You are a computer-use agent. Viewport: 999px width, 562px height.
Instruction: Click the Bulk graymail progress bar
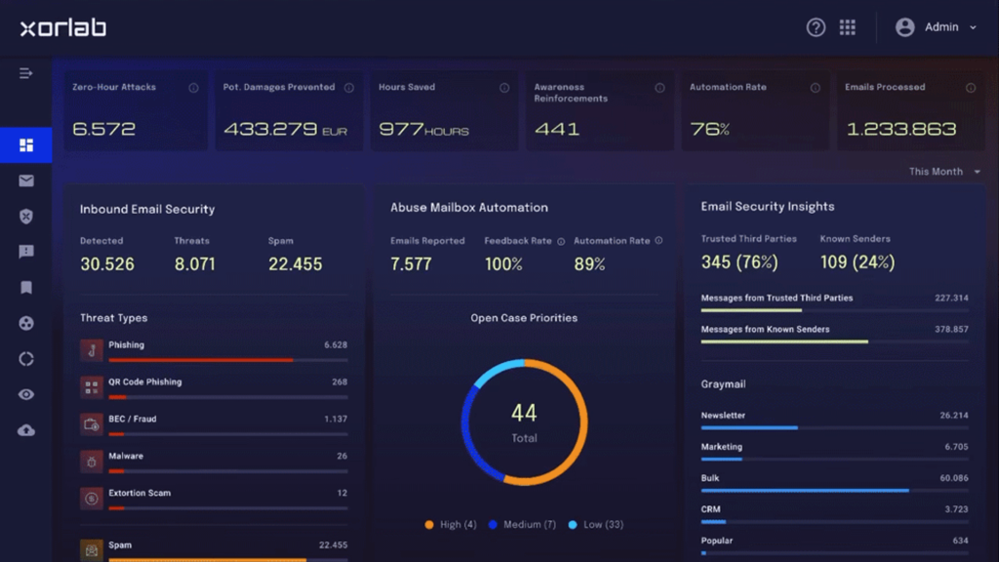click(x=835, y=490)
